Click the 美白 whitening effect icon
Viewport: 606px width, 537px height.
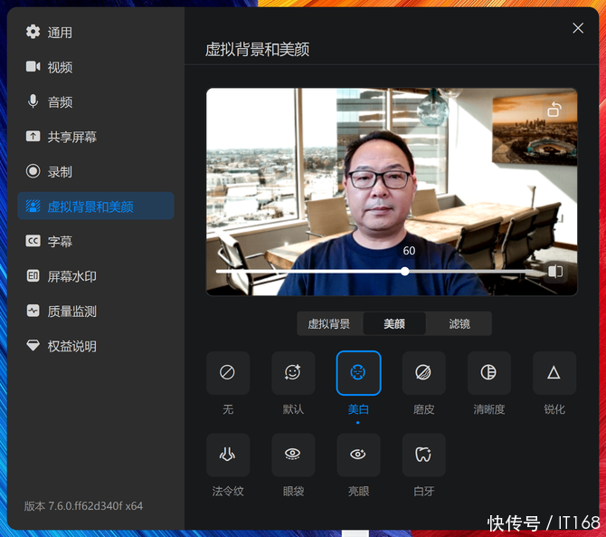pyautogui.click(x=358, y=373)
